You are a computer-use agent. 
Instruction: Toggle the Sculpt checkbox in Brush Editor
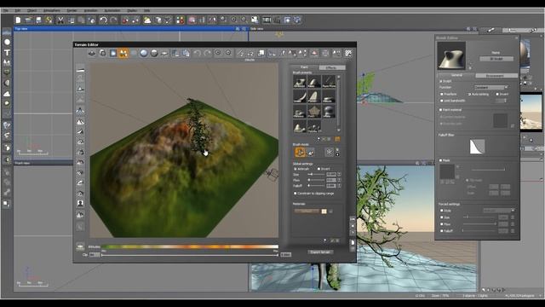pyautogui.click(x=441, y=81)
